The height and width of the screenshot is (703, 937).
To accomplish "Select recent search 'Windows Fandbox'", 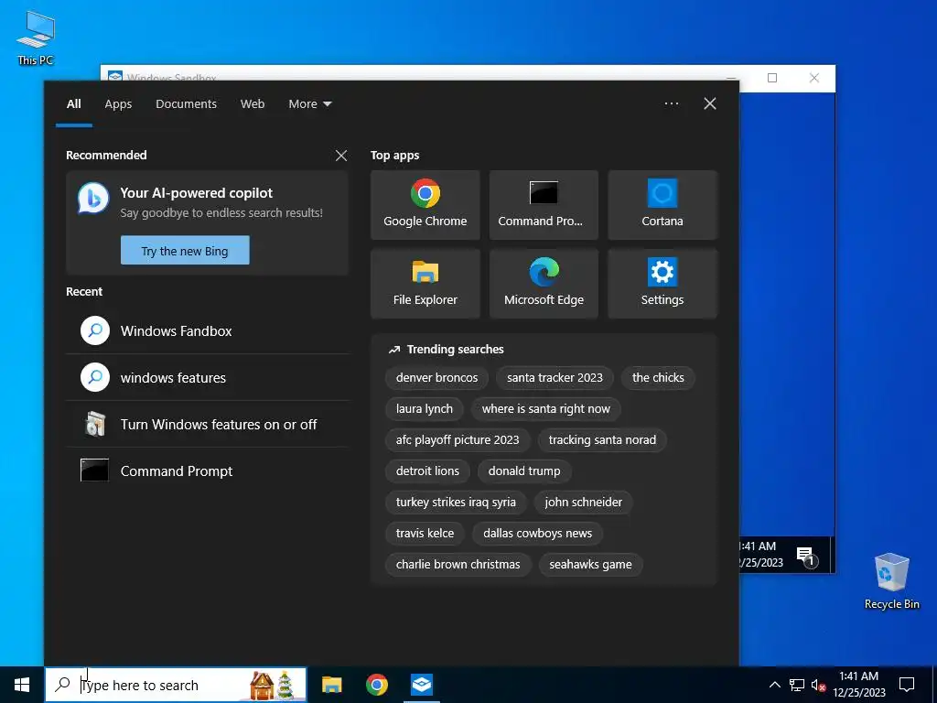I will 208,331.
